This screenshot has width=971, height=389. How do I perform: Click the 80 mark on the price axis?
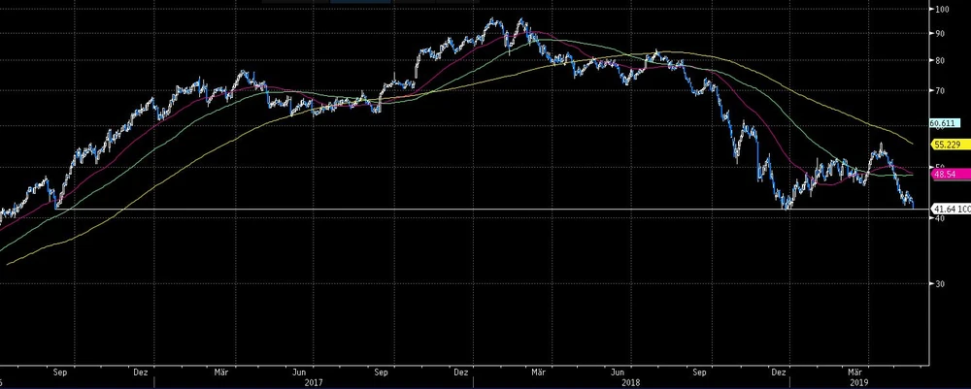(x=939, y=60)
